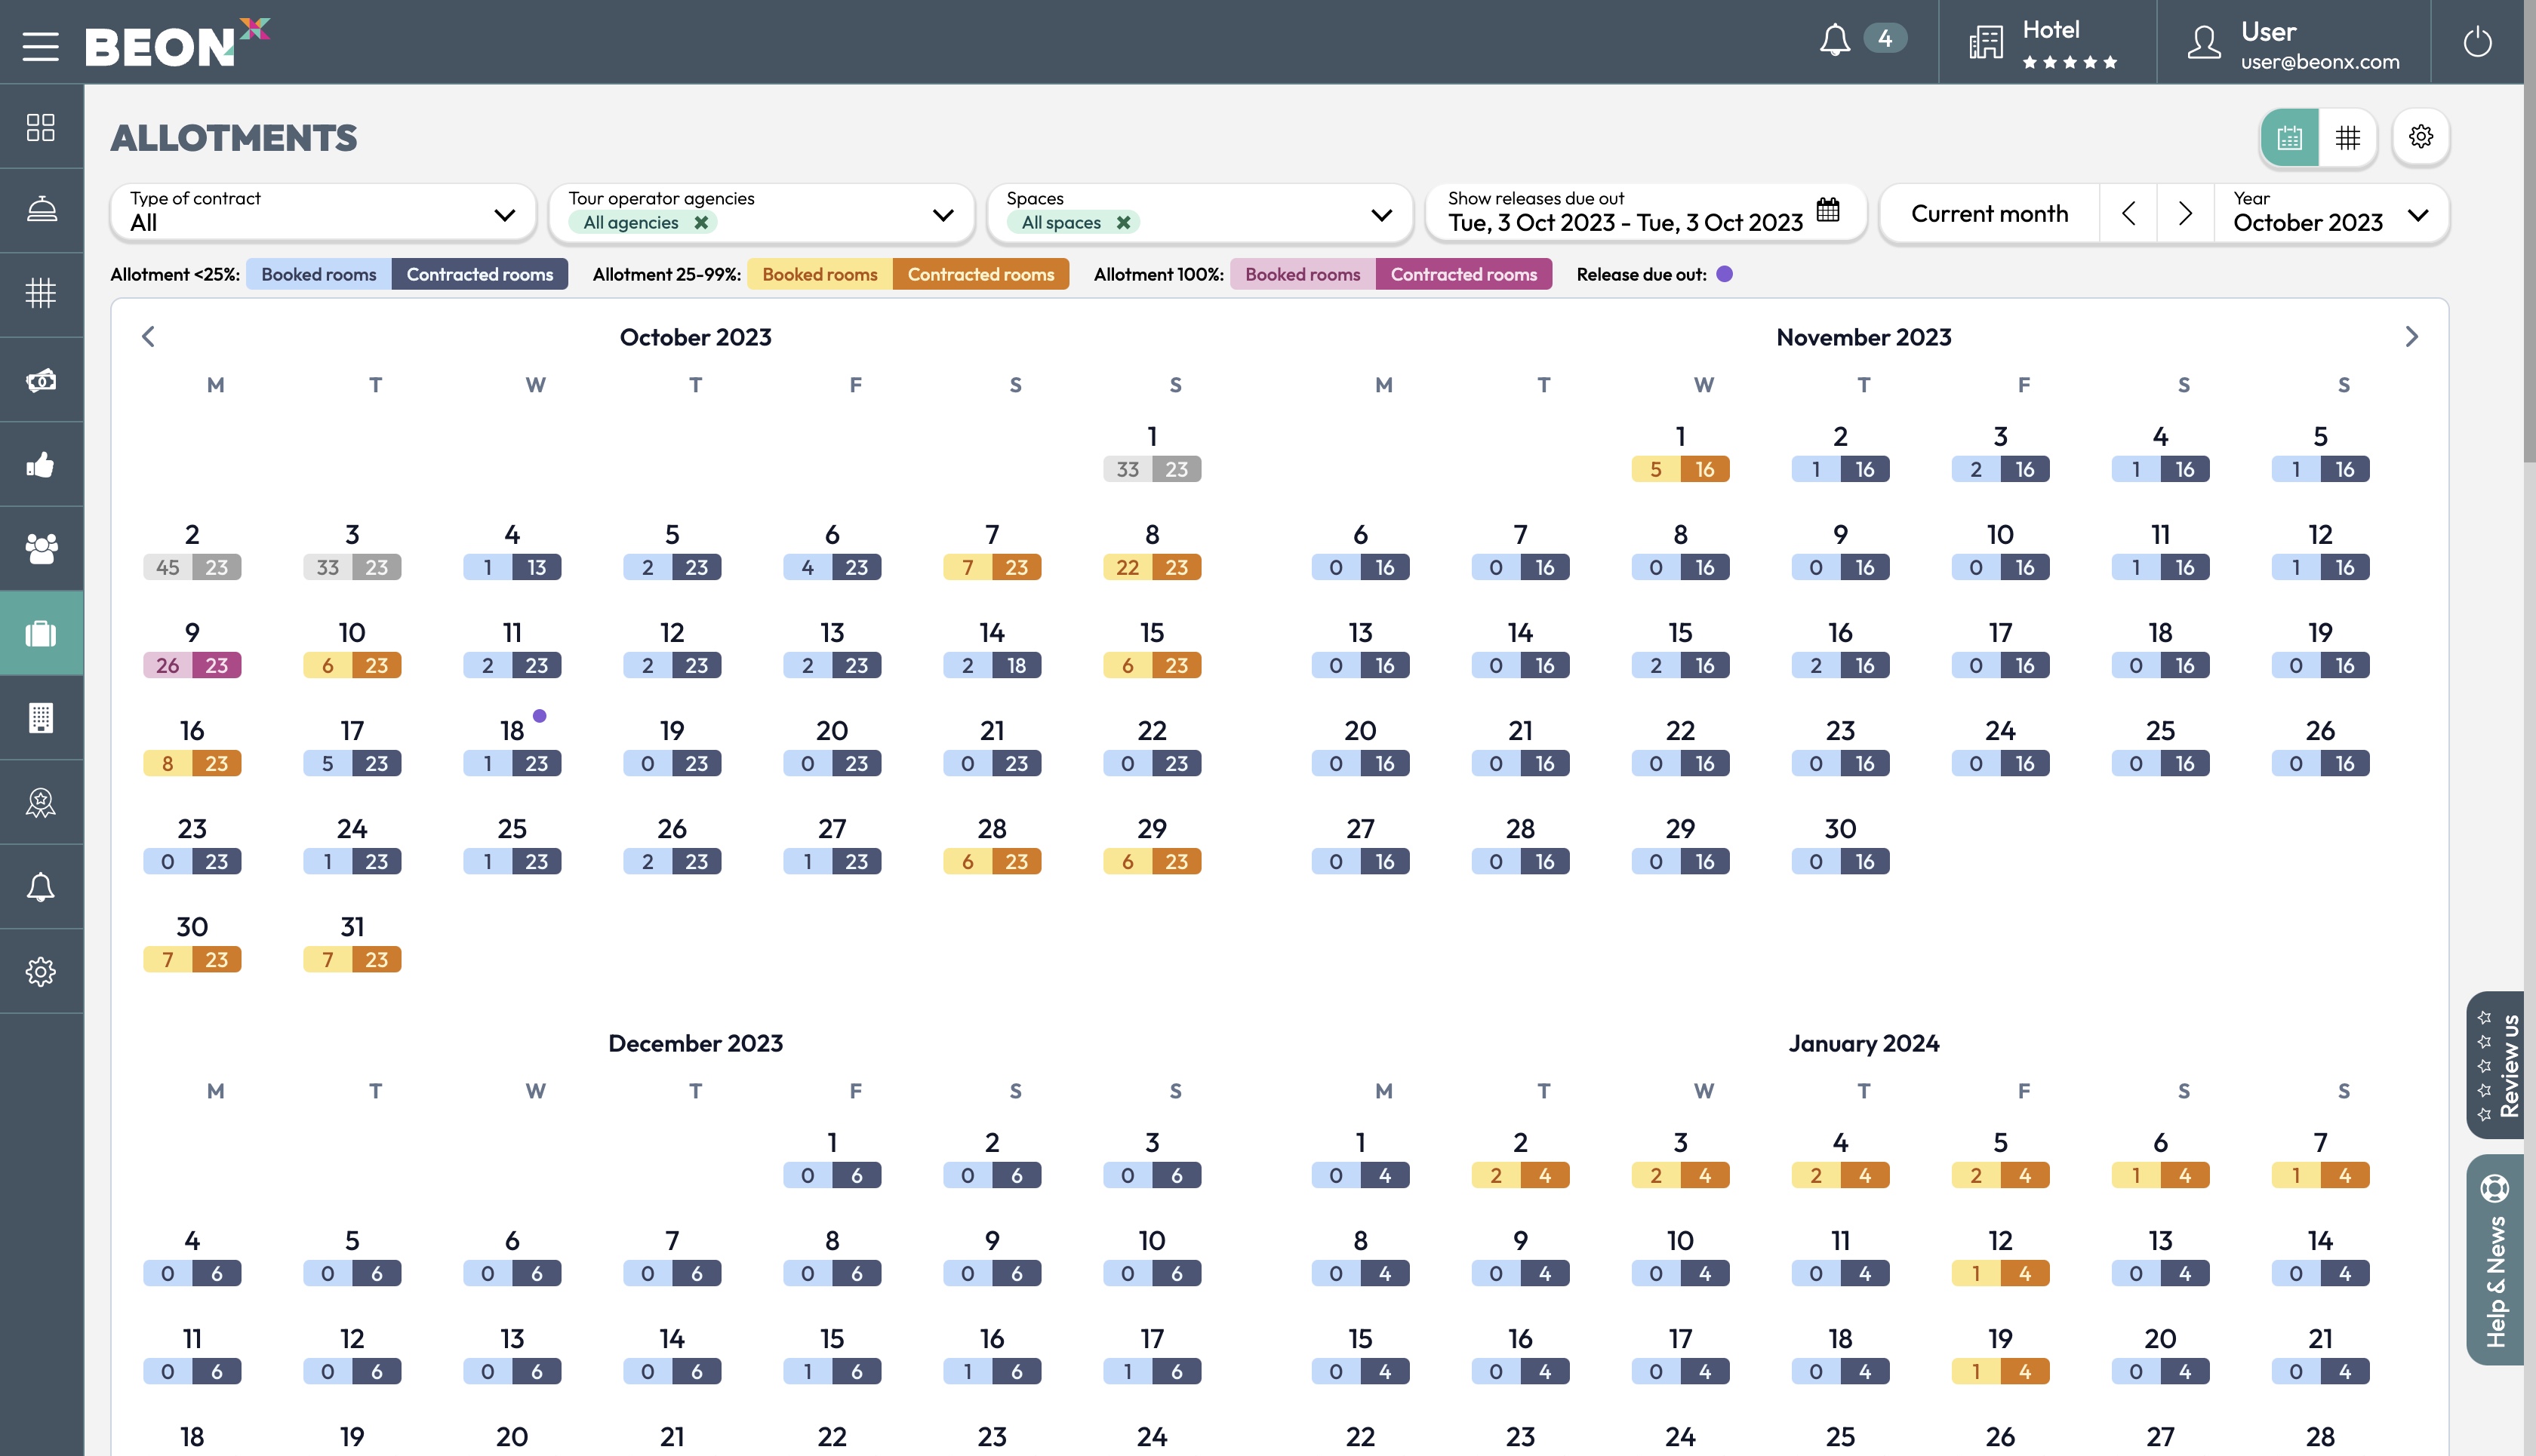Expand the Type of contract dropdown

(x=323, y=212)
